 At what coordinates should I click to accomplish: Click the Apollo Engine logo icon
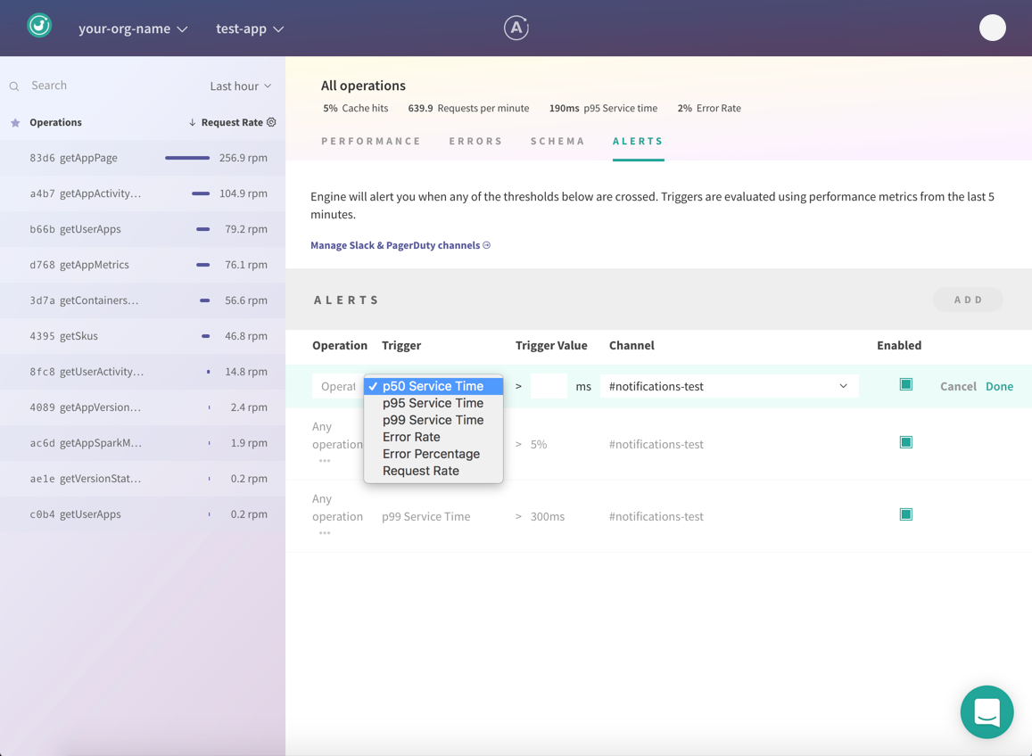click(39, 26)
